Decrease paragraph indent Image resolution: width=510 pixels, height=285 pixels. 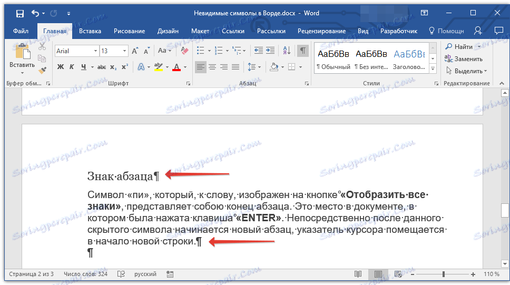click(259, 51)
